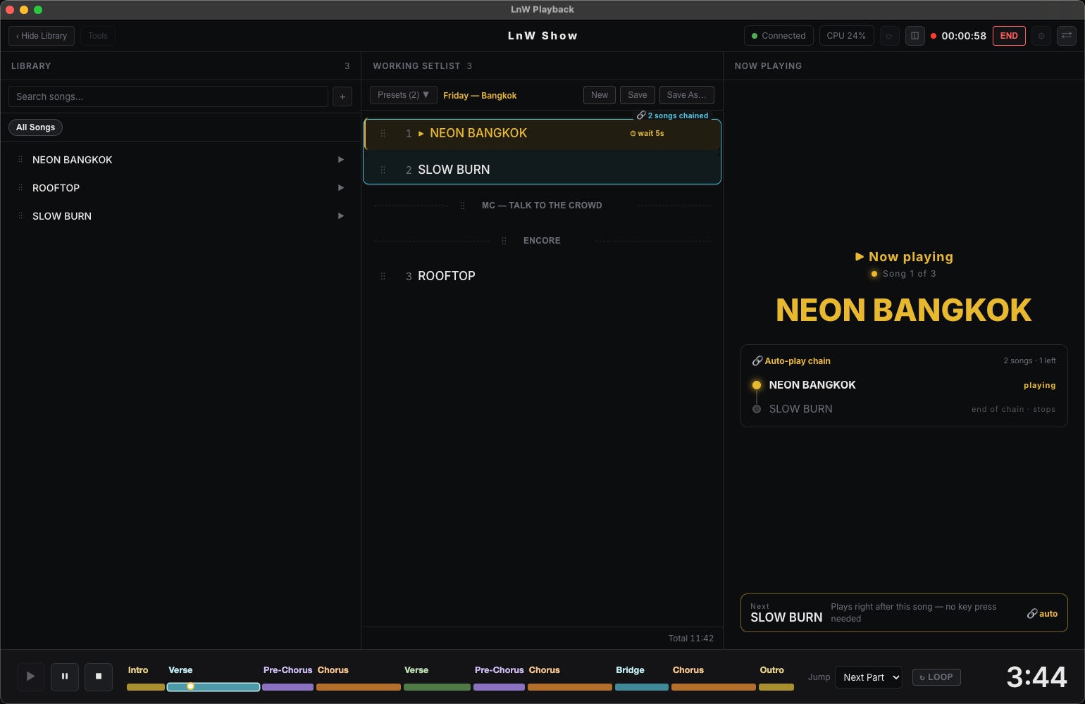This screenshot has width=1085, height=704.
Task: Click the first Verse section bar
Action: (213, 687)
